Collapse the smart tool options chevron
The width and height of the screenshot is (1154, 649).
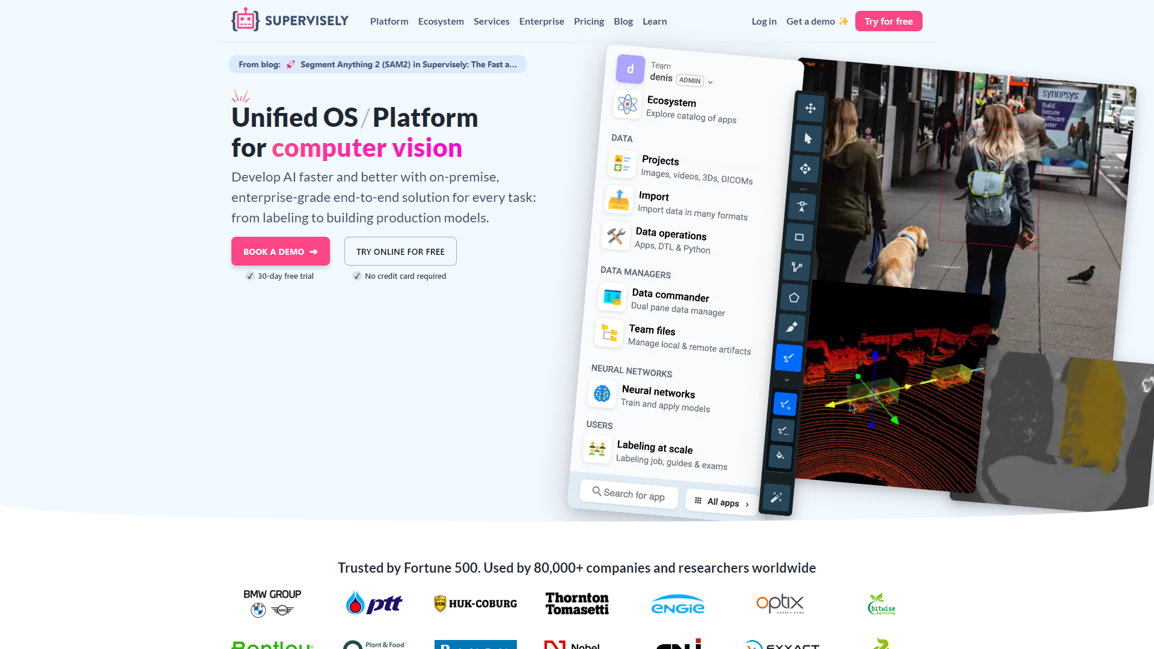pyautogui.click(x=786, y=380)
